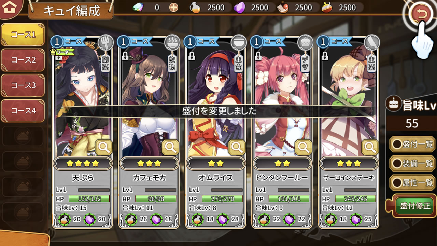The width and height of the screenshot is (437, 246).
Task: Click the ビンタンフールー HP bar
Action: (289, 199)
